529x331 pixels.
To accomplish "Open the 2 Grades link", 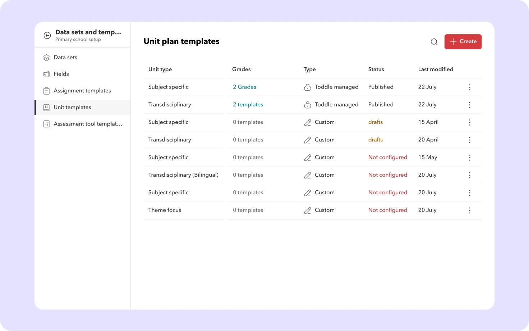I will point(244,87).
